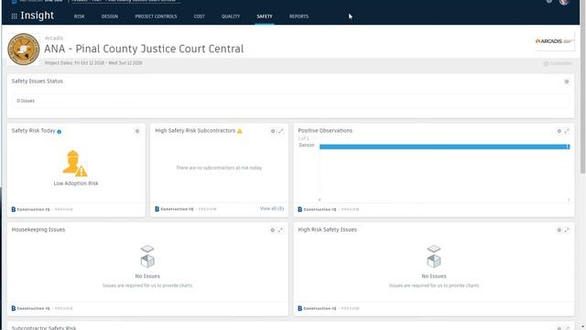586x330 pixels.
Task: Show info for Safety Risk Today
Action: pyautogui.click(x=59, y=132)
